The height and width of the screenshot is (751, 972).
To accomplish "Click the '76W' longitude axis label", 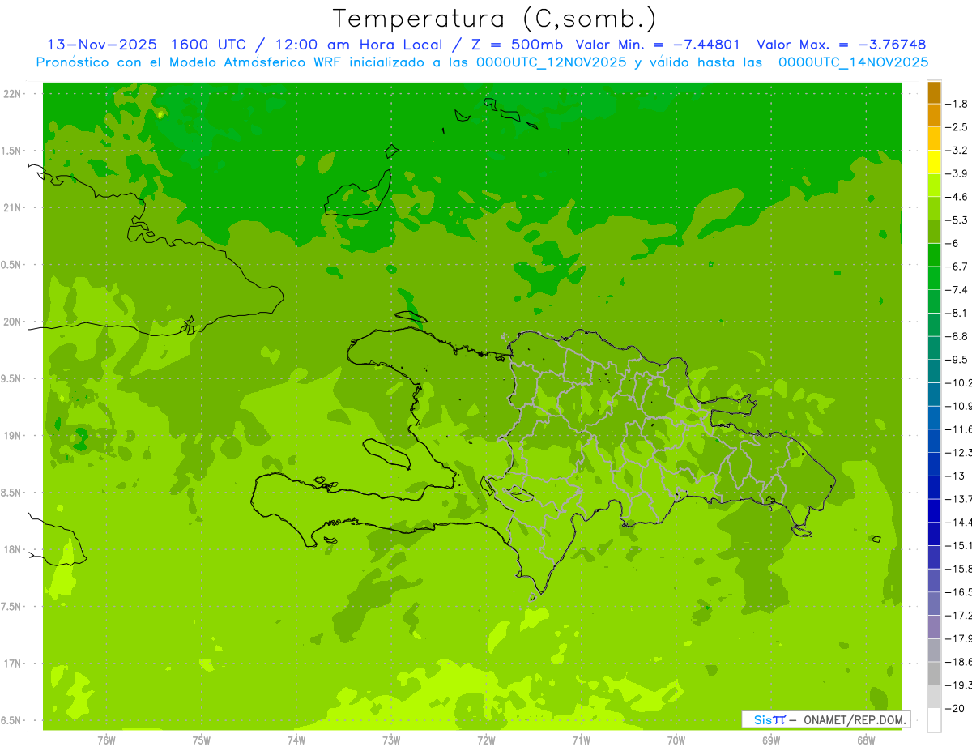I will pyautogui.click(x=107, y=740).
